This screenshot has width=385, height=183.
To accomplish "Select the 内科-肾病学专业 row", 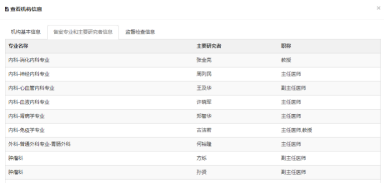I will coord(192,116).
